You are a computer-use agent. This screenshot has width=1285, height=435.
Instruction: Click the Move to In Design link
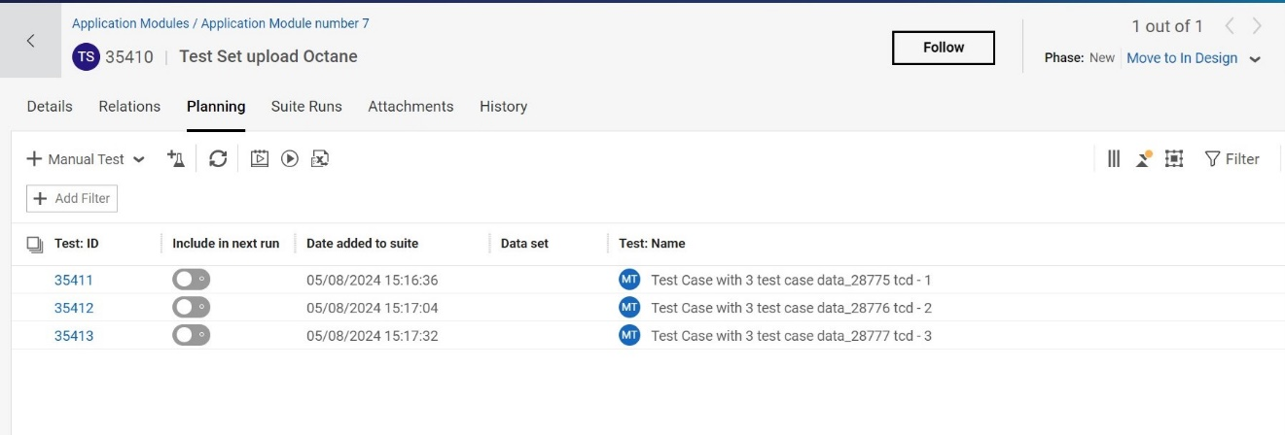point(1182,58)
